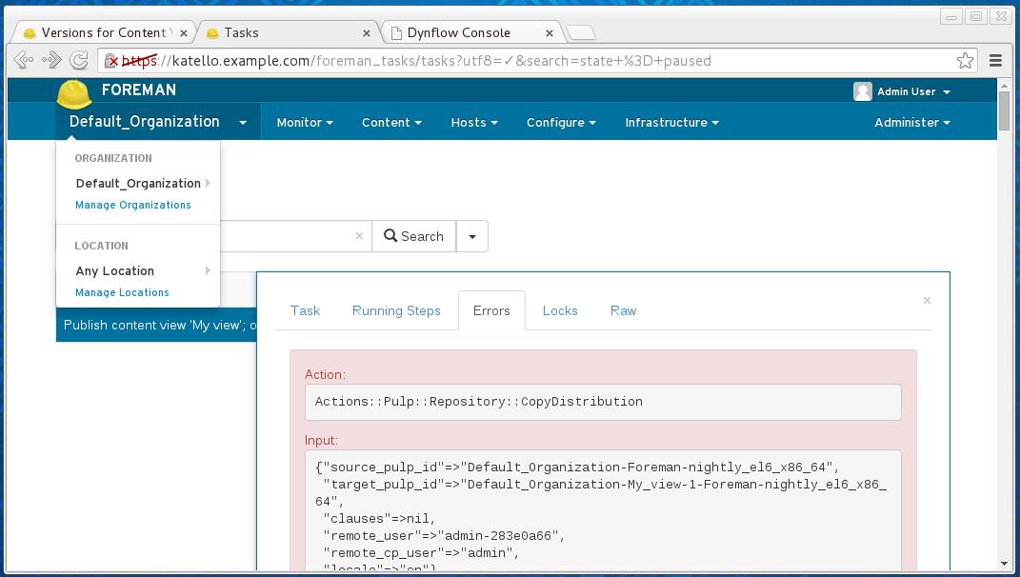
Task: Close the task details panel
Action: click(x=927, y=300)
